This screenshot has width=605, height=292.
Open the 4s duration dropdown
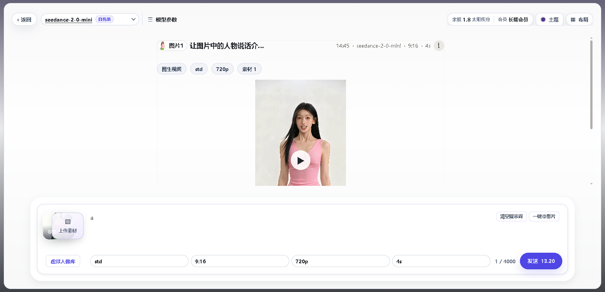[x=441, y=261]
